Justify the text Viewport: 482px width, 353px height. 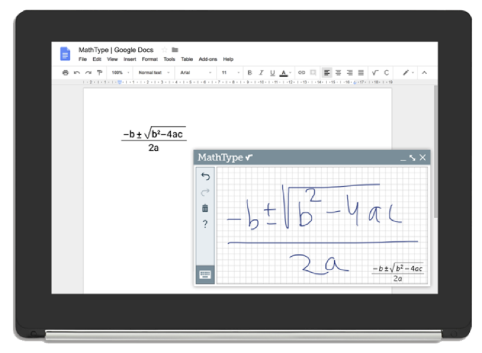click(x=361, y=73)
